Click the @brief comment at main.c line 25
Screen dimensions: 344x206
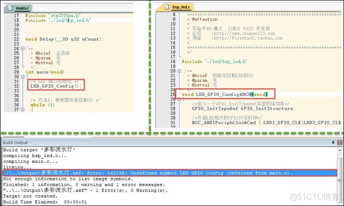(51, 53)
